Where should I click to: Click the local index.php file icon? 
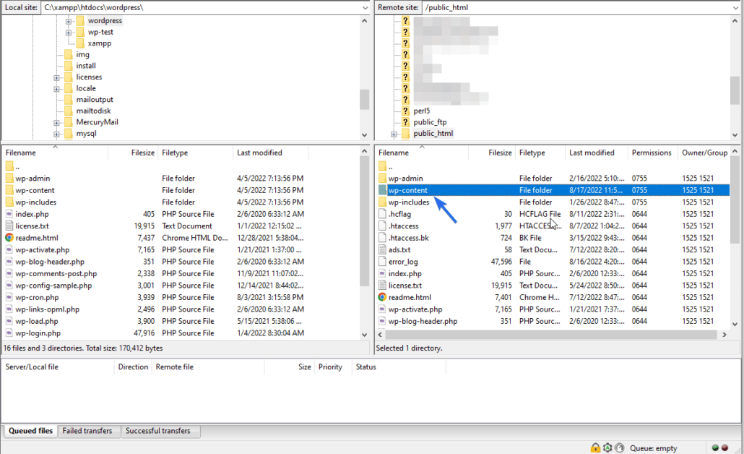coord(9,214)
